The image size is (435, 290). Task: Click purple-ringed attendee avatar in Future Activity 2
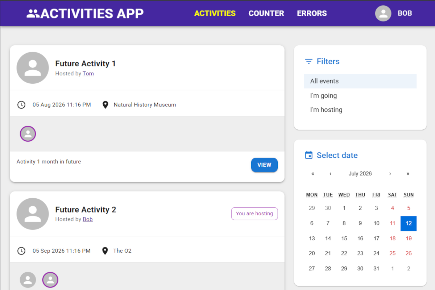[x=50, y=280]
